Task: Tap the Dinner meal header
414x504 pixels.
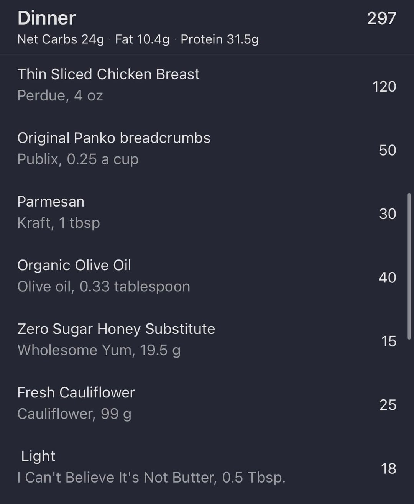Action: coord(46,18)
